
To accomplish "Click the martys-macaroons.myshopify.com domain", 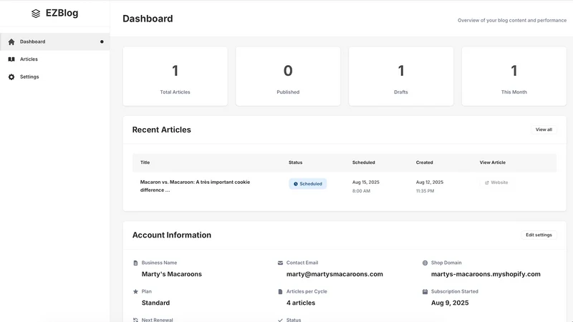I will point(486,274).
